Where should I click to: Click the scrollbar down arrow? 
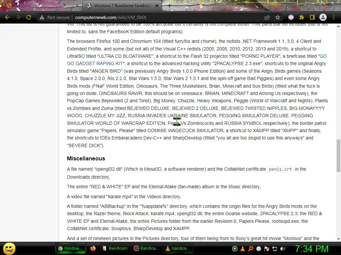coord(338,239)
